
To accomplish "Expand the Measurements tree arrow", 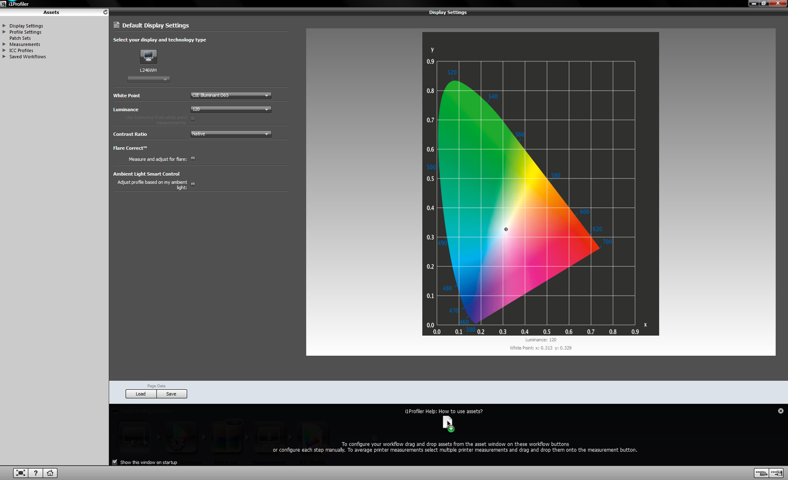I will tap(4, 44).
